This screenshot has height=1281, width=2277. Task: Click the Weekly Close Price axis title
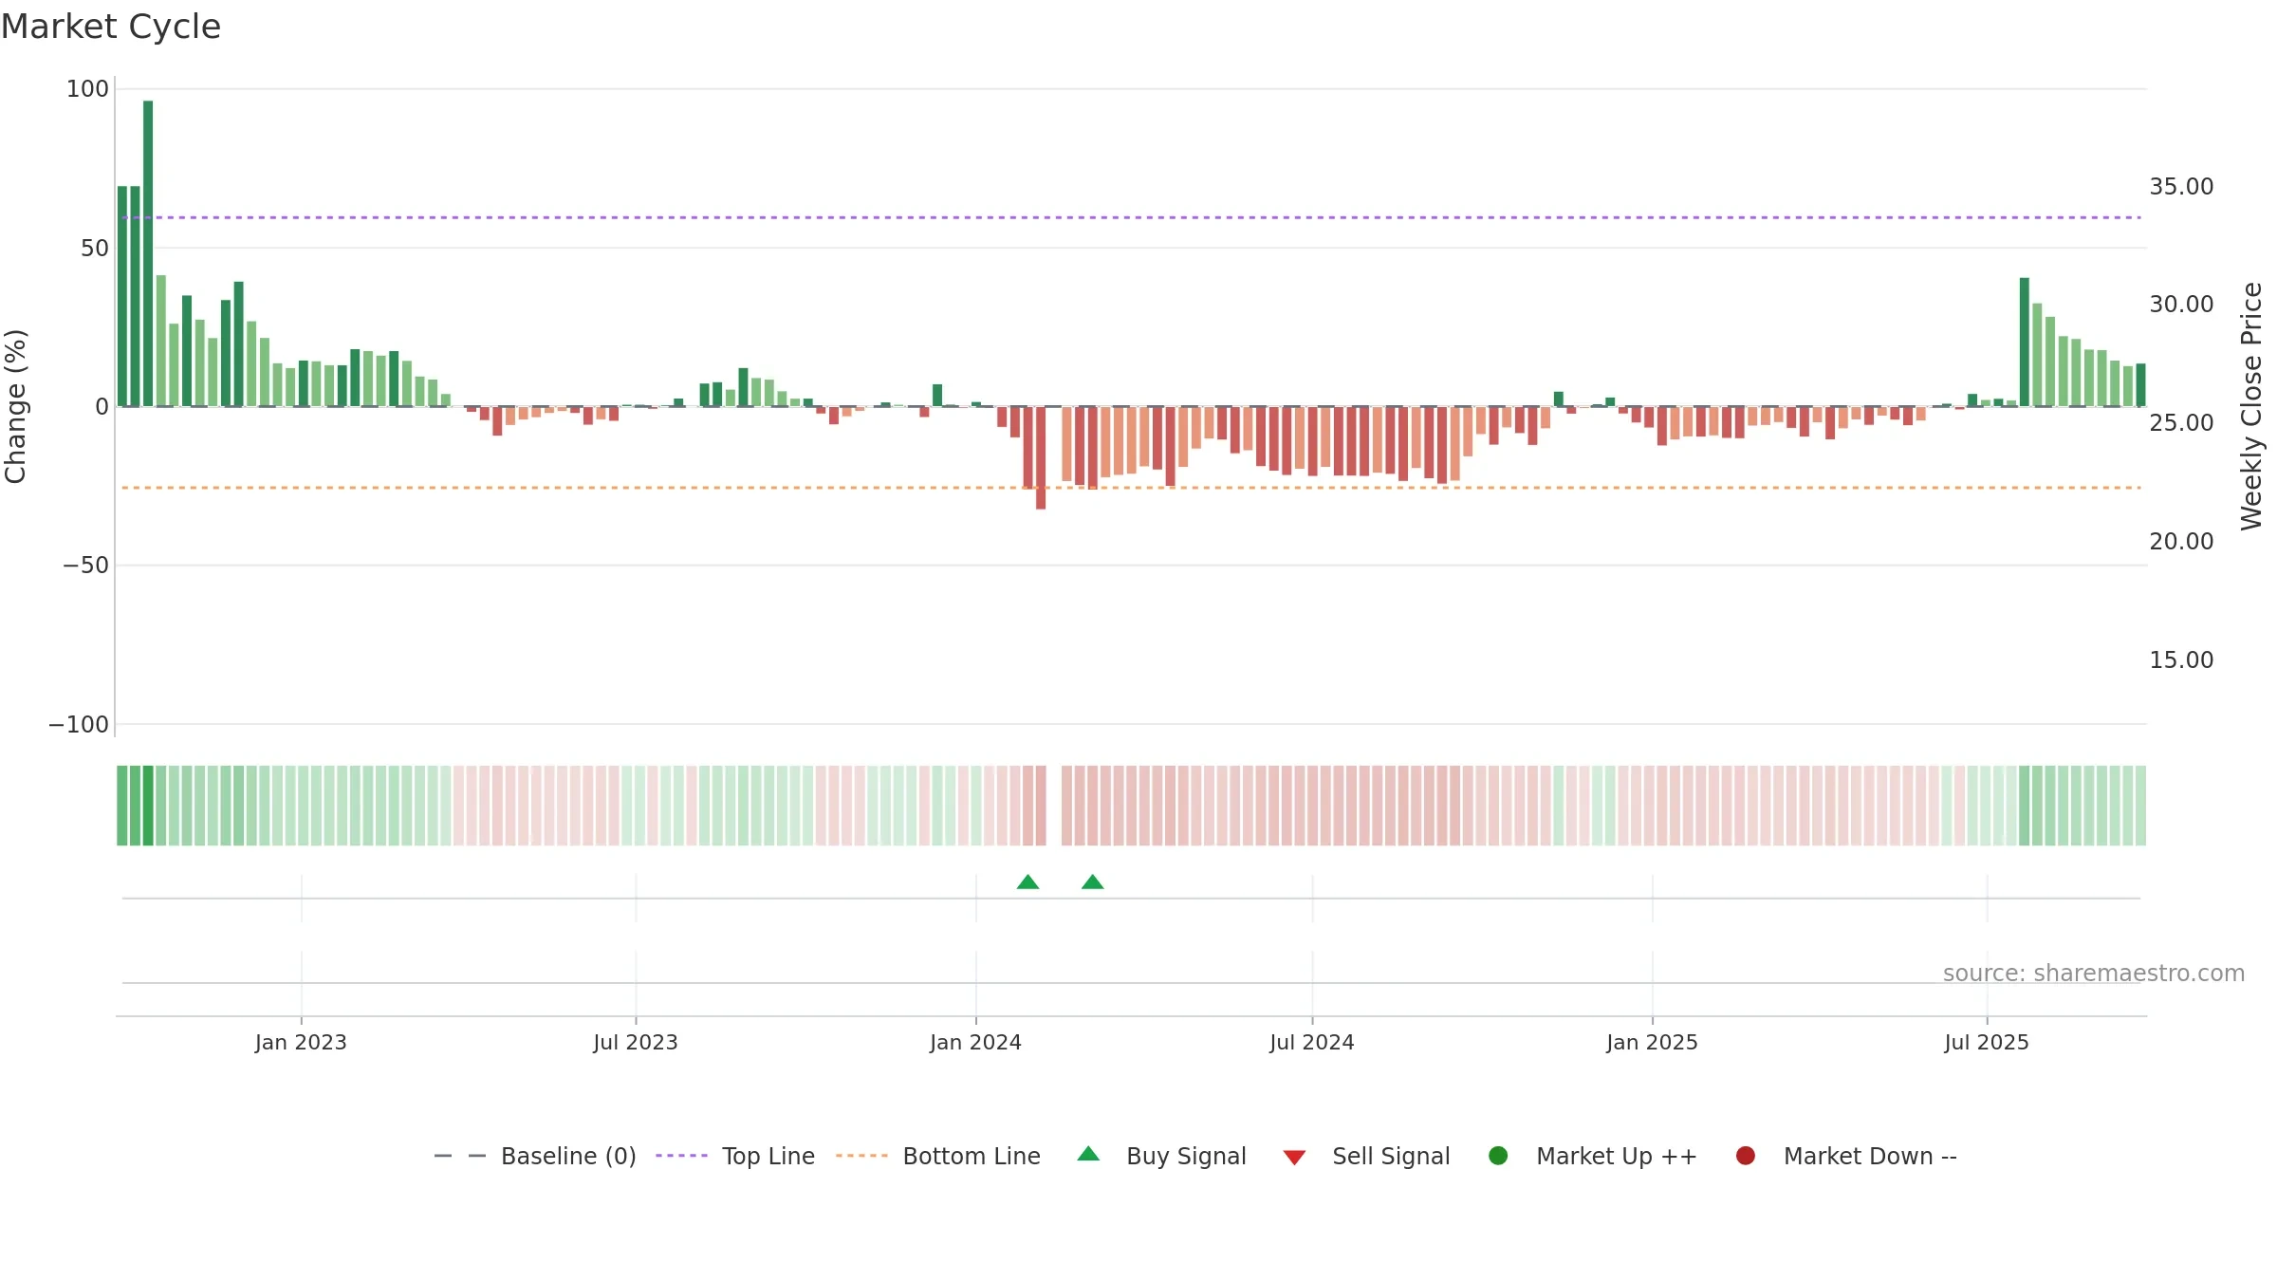click(2251, 406)
